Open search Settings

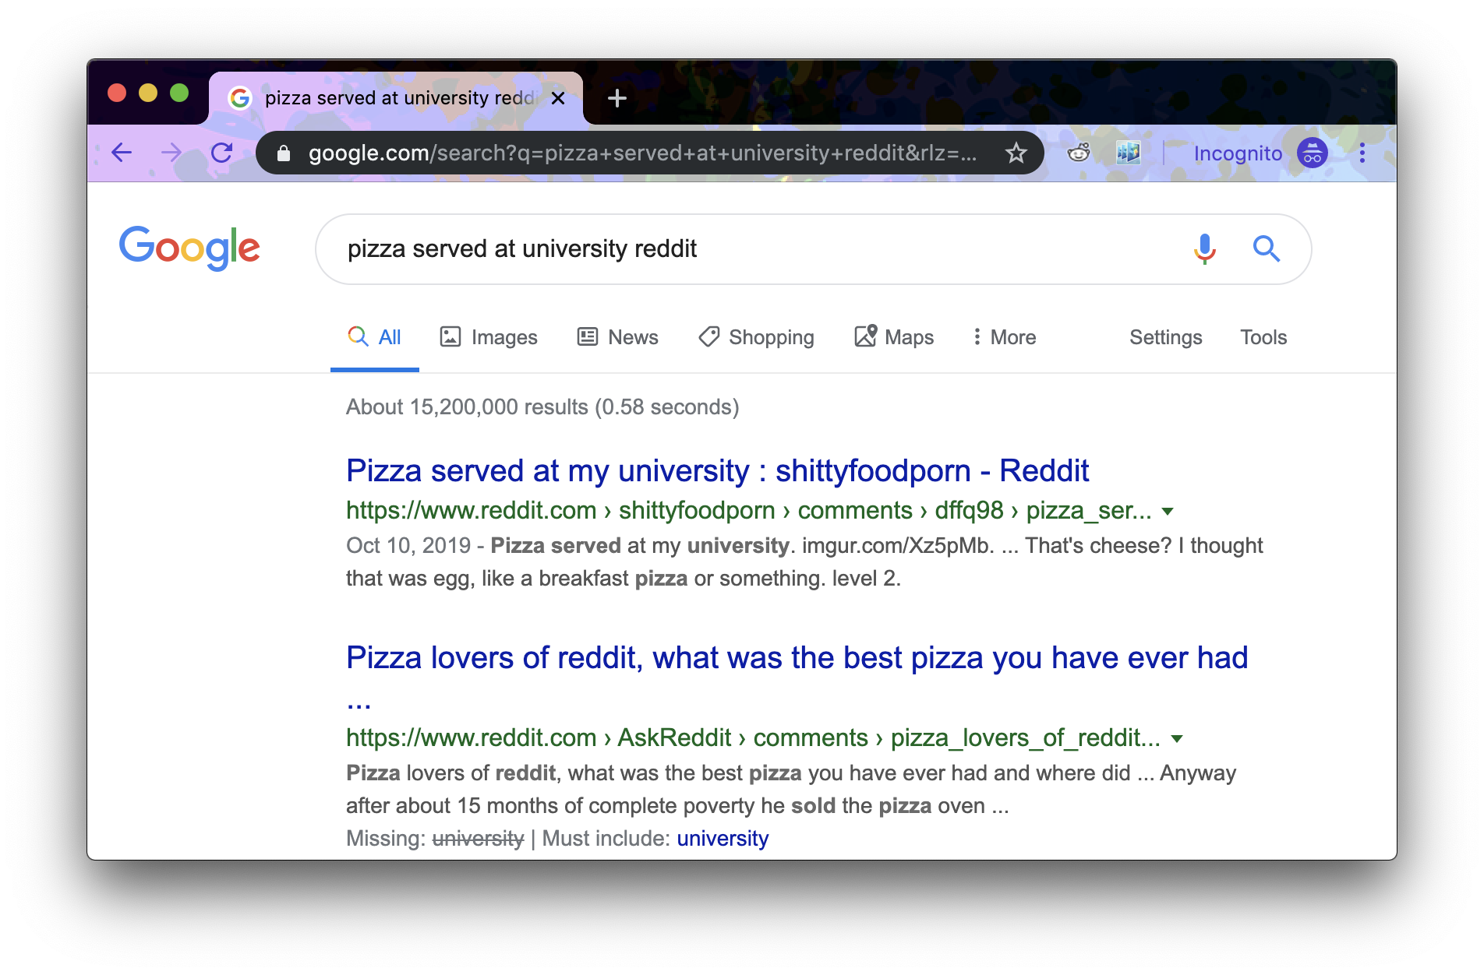point(1166,337)
